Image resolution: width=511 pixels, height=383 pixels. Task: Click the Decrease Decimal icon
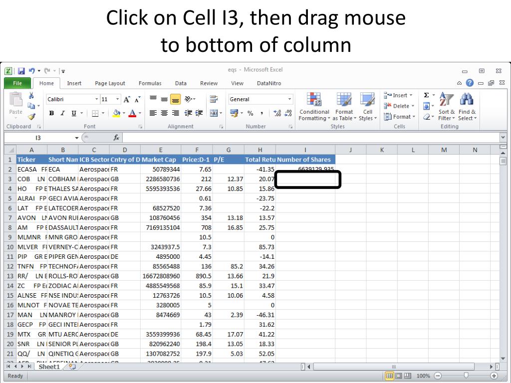(x=288, y=113)
